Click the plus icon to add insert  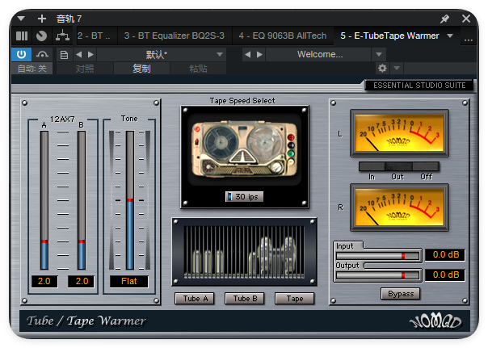click(x=42, y=19)
